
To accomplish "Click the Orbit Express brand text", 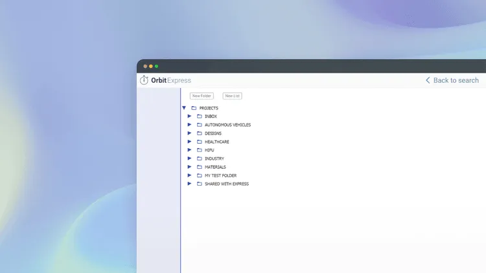I will 171,80.
